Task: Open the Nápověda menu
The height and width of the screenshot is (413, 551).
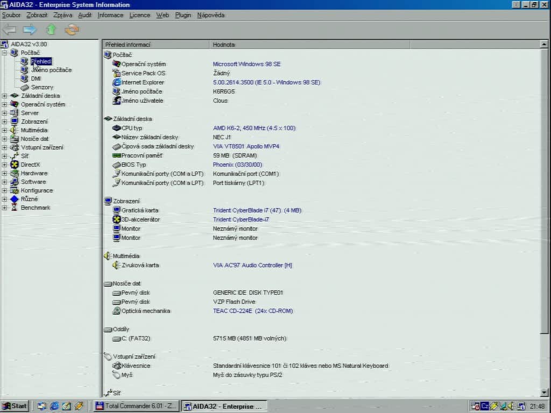Action: [210, 15]
